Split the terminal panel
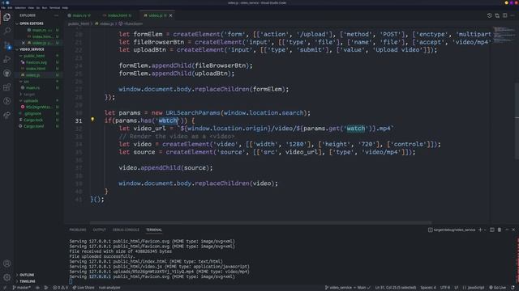 tap(492, 230)
